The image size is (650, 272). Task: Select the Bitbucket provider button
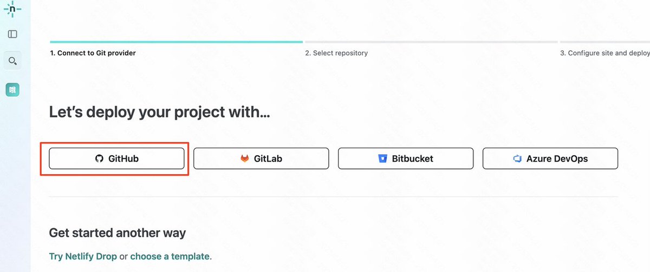coord(406,159)
